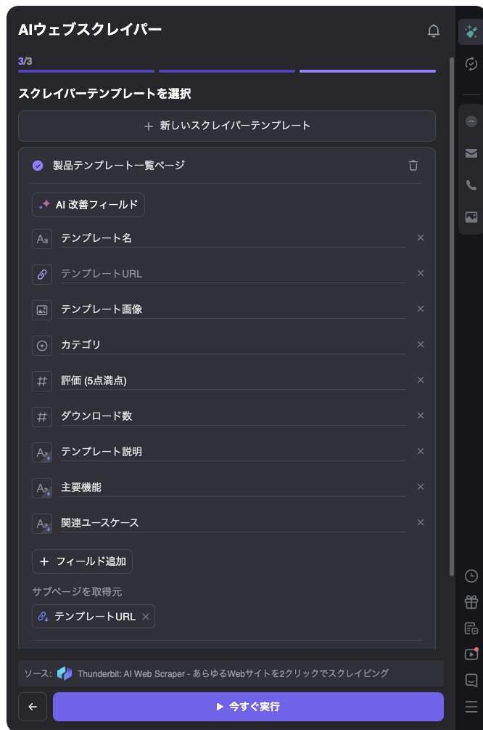Collapse the sidebar tool group chevron
Screen dimensions: 483x730
click(x=471, y=121)
